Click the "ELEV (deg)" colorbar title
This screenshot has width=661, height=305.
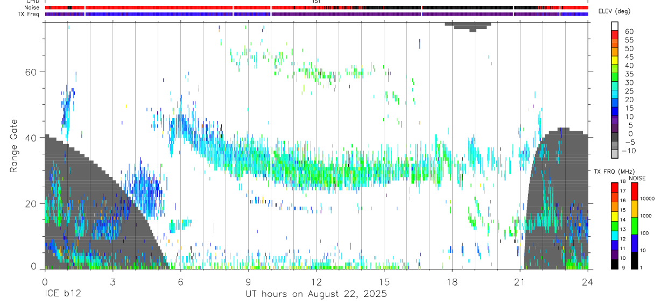click(614, 11)
